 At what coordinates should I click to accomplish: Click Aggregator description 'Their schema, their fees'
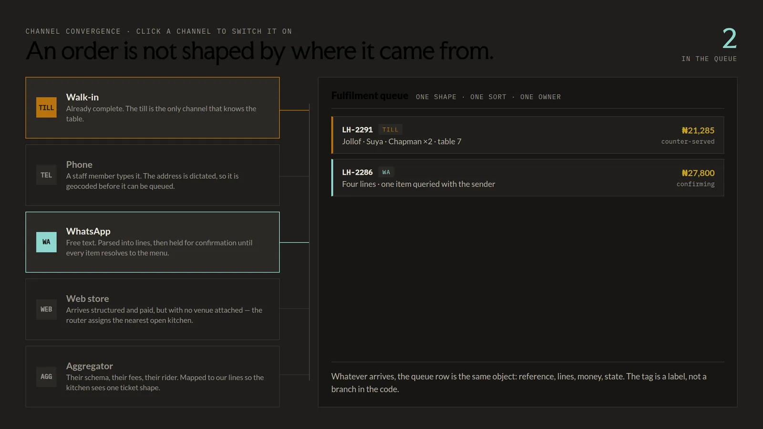(x=165, y=382)
